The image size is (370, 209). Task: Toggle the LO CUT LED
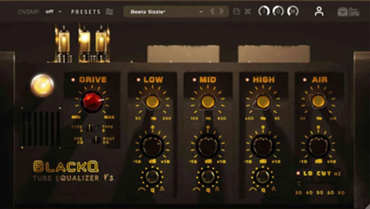pos(298,173)
